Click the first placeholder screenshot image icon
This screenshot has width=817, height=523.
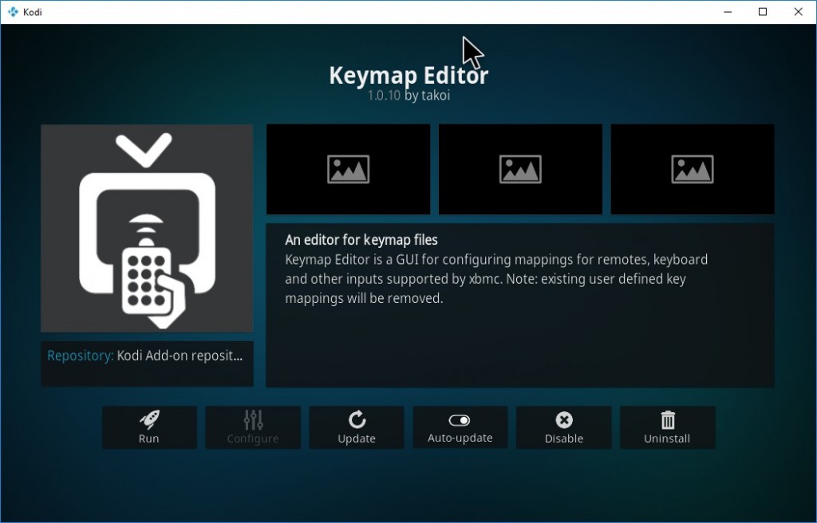[x=348, y=168]
